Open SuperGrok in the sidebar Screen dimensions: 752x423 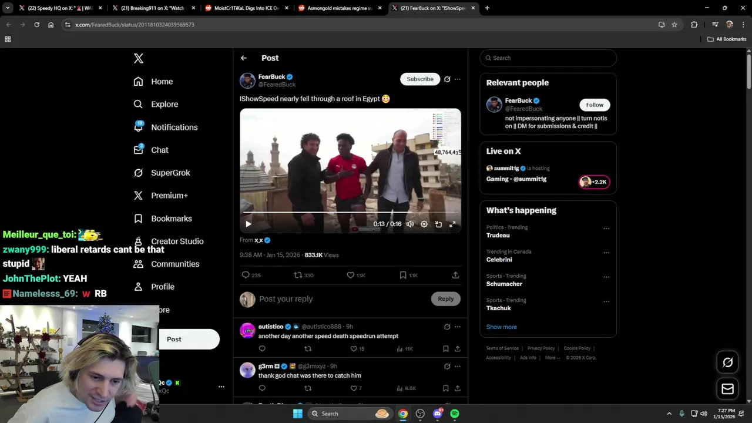[x=162, y=173]
